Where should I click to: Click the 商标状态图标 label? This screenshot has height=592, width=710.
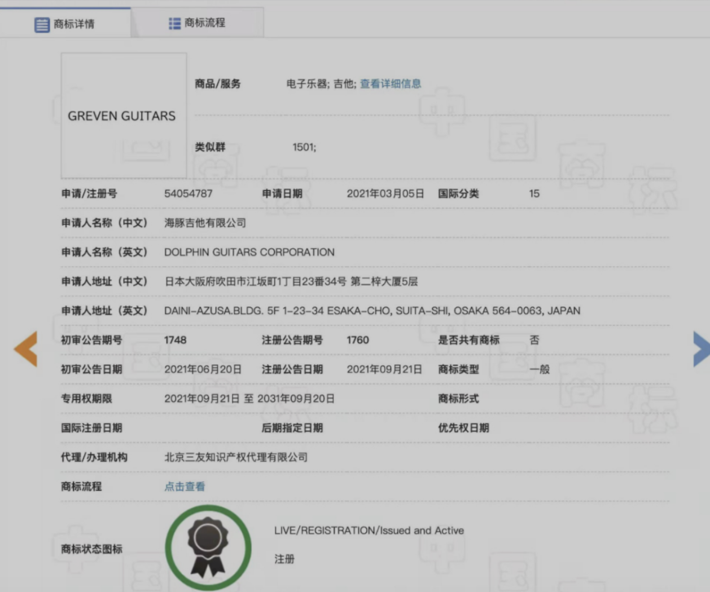pyautogui.click(x=91, y=549)
